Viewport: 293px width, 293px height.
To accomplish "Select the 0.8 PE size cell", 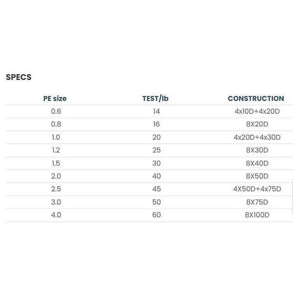I will pos(56,125).
